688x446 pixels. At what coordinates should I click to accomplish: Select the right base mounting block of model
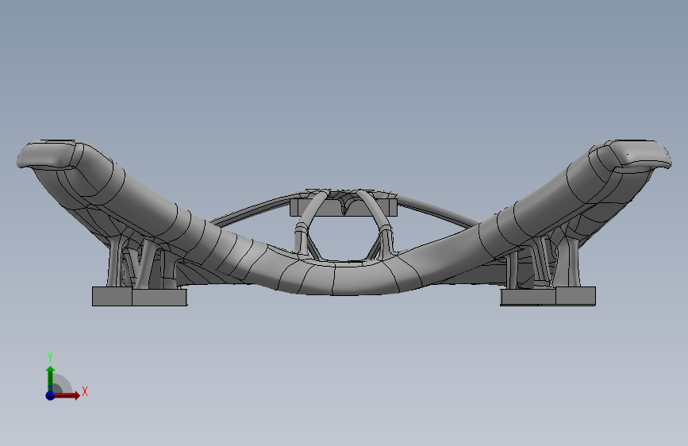coord(548,296)
